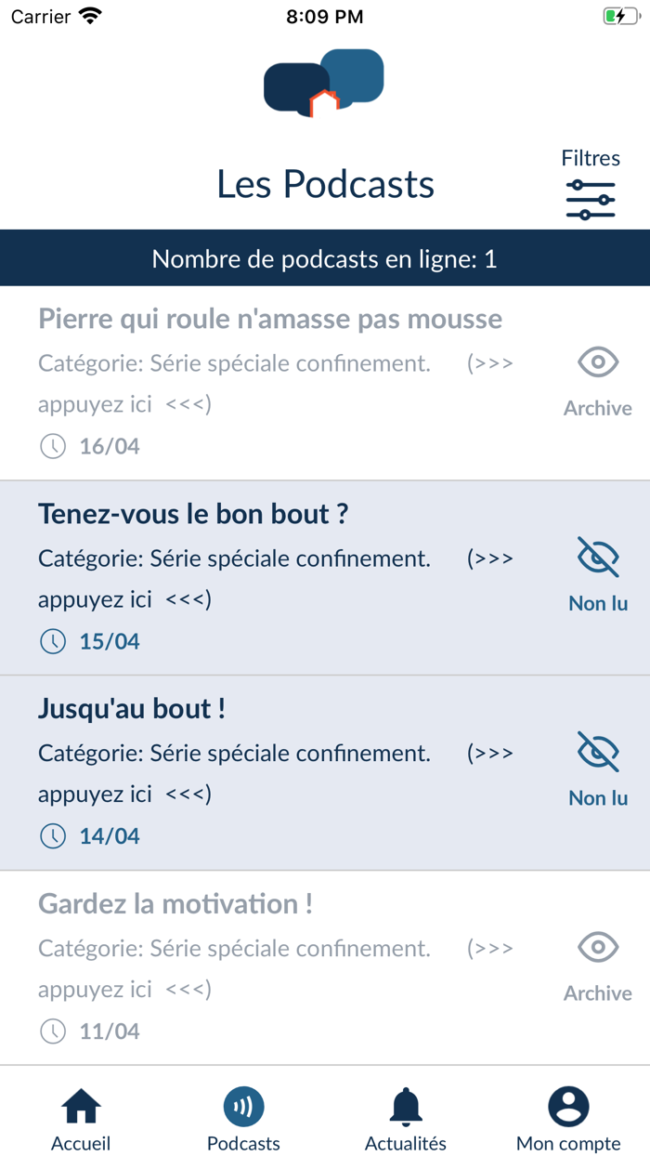Open the Filtres settings icon
The width and height of the screenshot is (650, 1156).
pos(589,198)
